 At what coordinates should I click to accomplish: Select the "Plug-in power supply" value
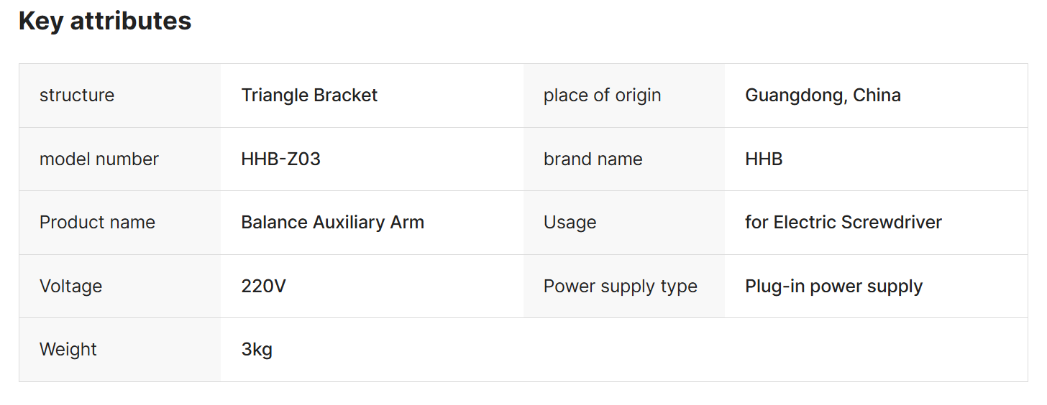[x=833, y=287]
